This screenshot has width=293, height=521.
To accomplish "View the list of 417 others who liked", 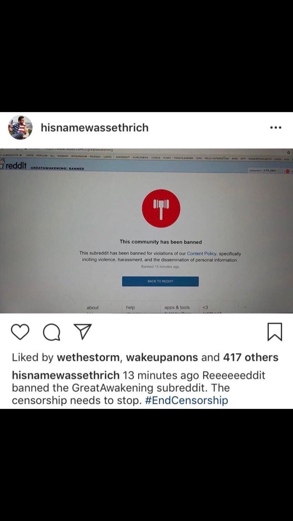I will click(251, 358).
